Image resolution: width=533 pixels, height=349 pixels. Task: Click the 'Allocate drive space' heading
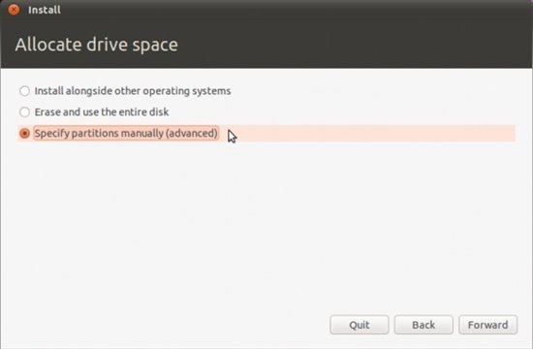coord(97,45)
